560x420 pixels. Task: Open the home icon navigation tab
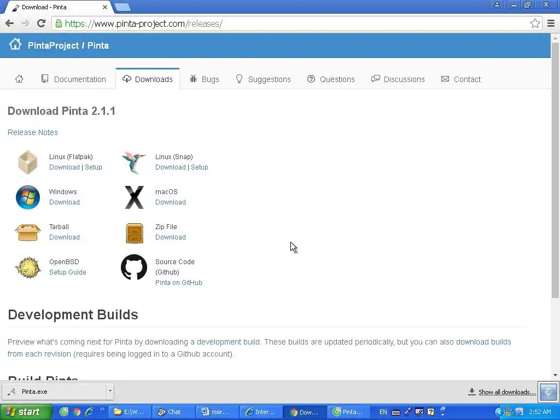coord(19,79)
